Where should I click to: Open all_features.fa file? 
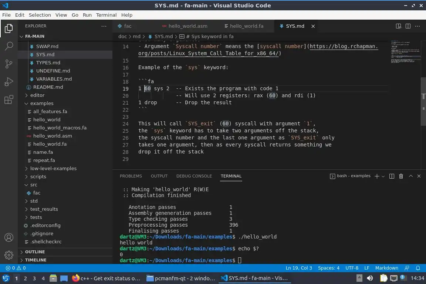click(x=65, y=111)
